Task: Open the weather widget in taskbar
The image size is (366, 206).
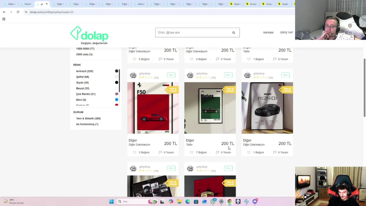Action: [14, 201]
